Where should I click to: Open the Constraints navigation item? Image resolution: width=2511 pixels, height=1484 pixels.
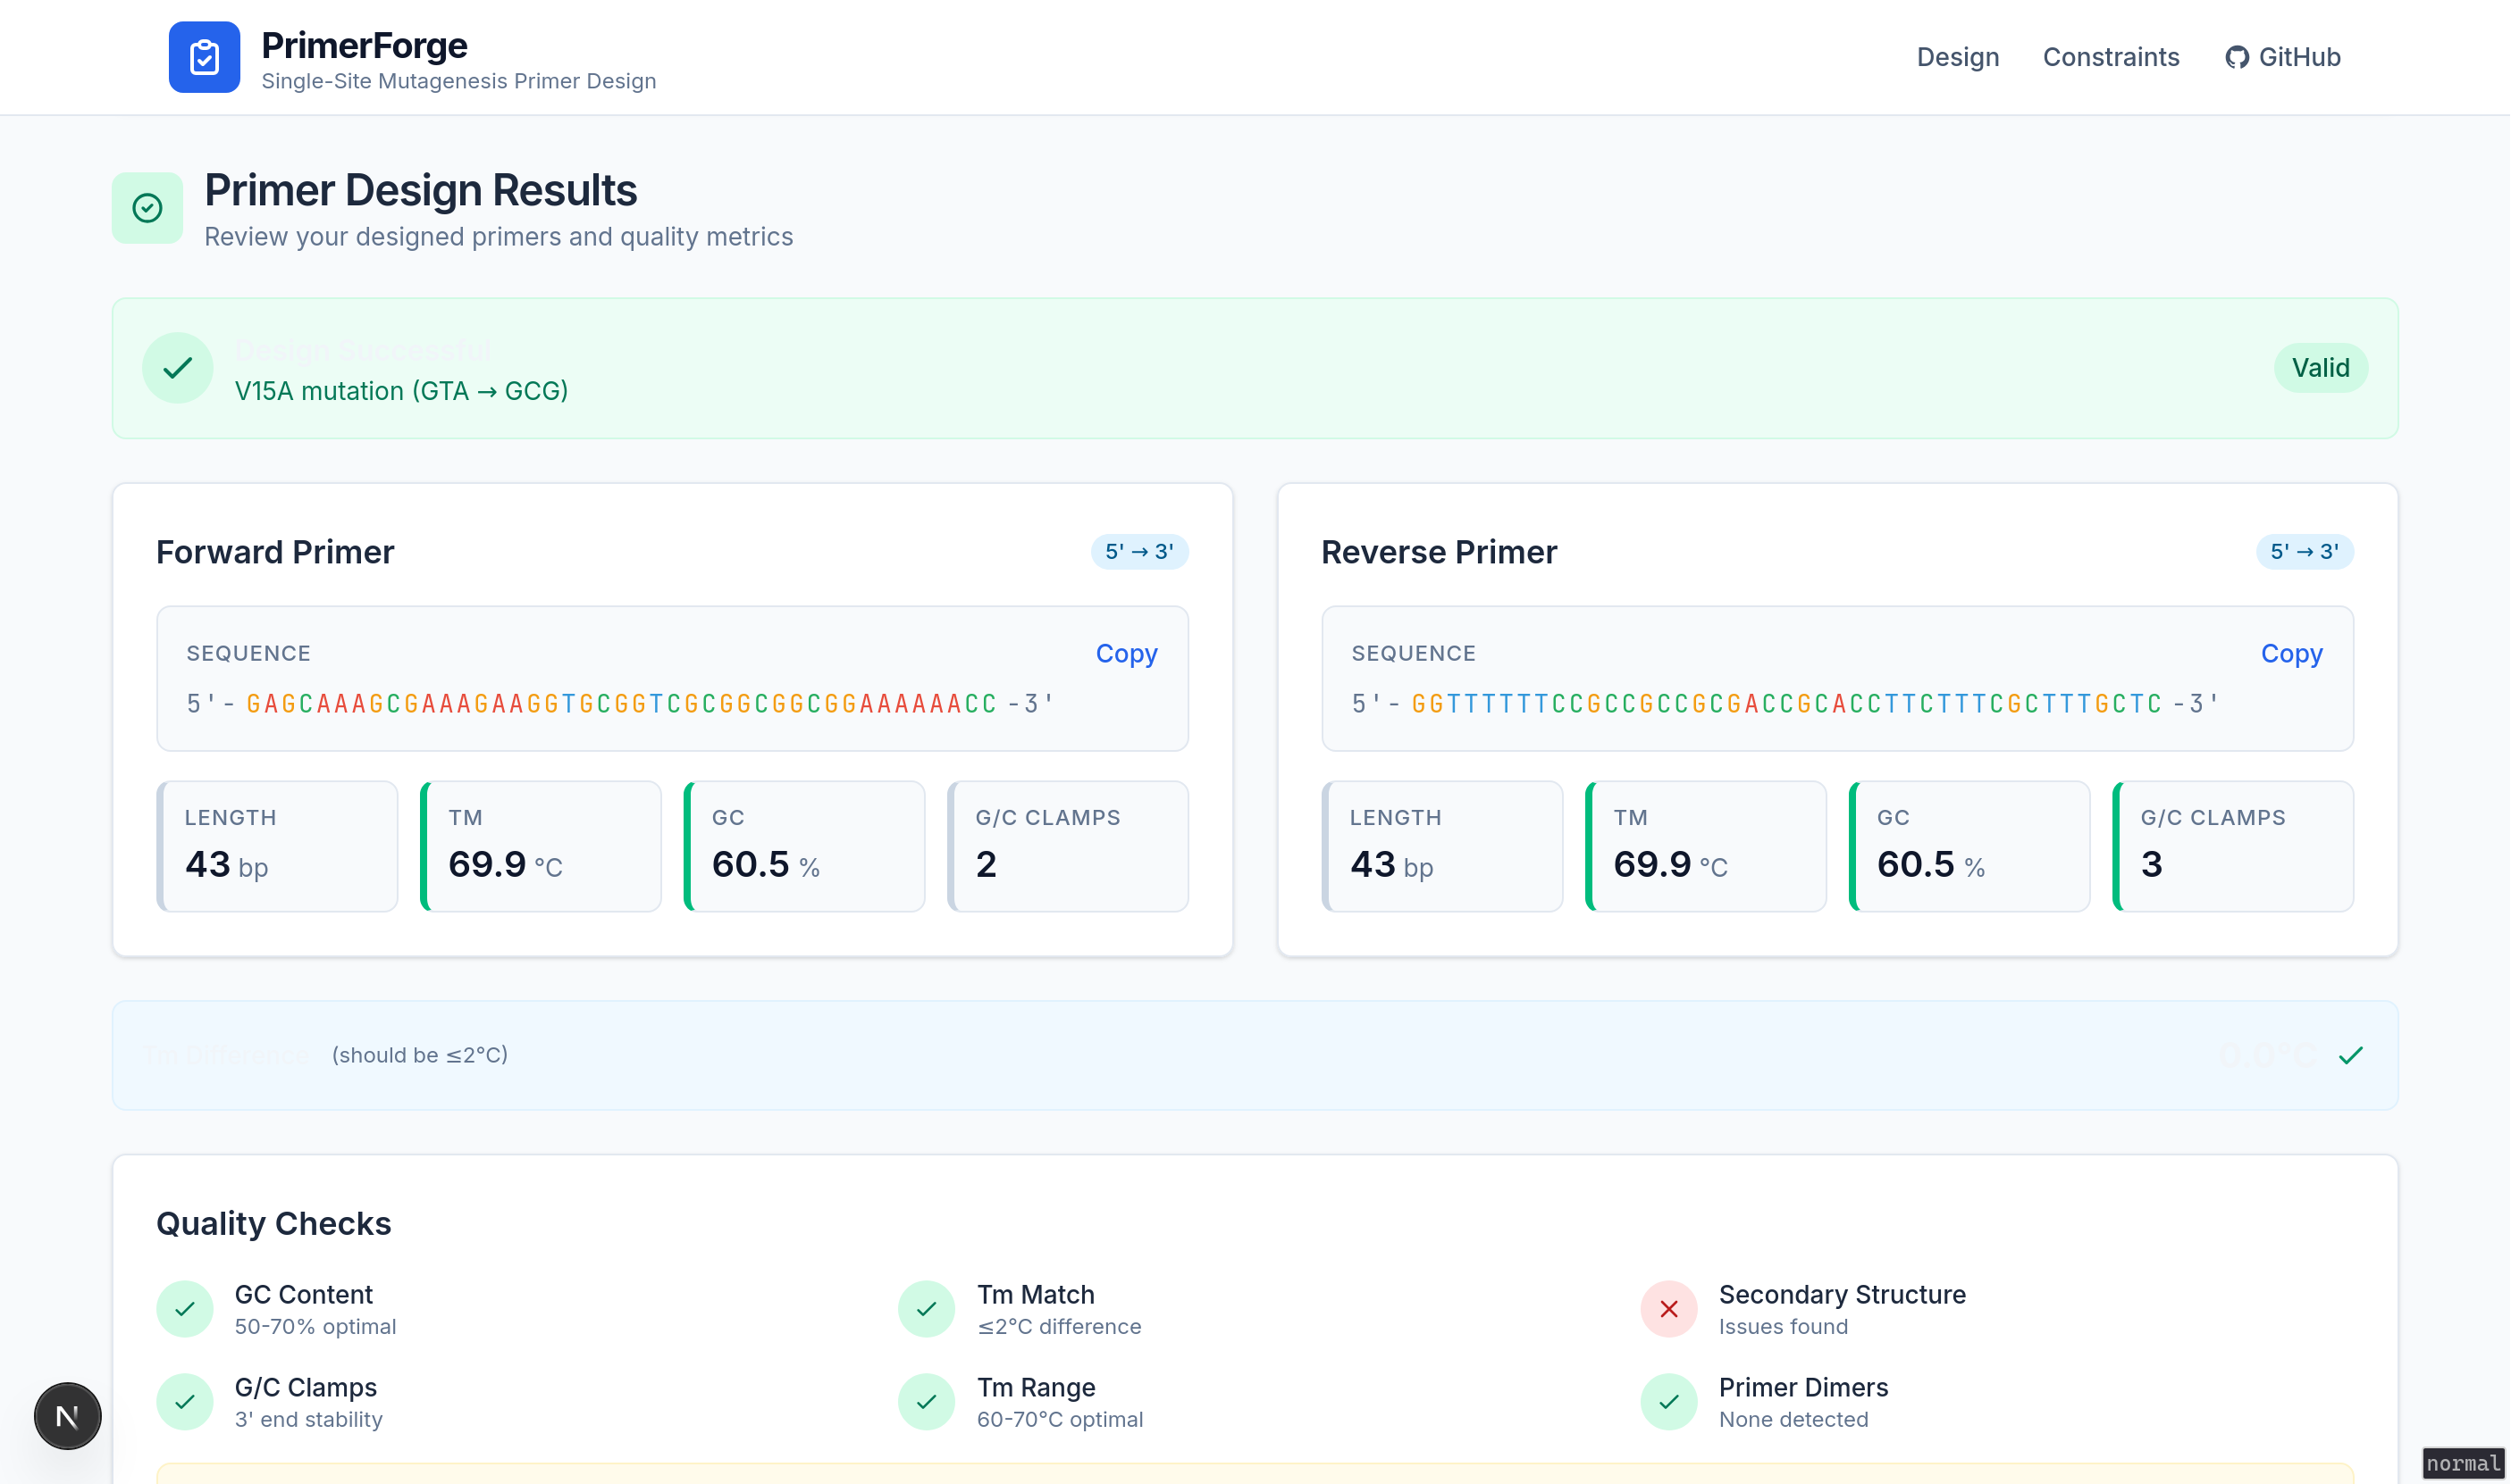click(x=2110, y=57)
